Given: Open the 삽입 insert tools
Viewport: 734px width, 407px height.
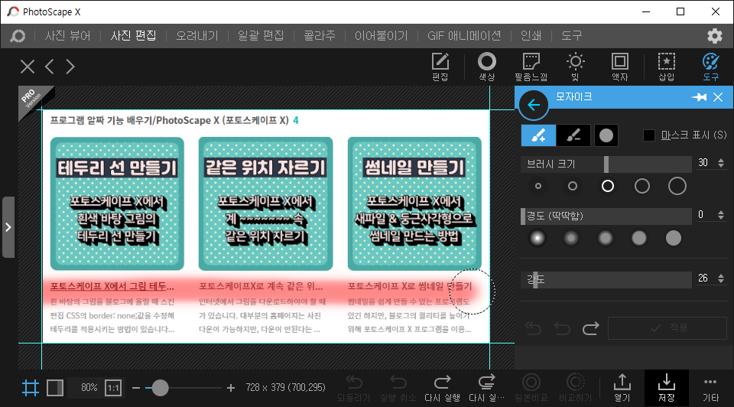Looking at the screenshot, I should (x=667, y=67).
